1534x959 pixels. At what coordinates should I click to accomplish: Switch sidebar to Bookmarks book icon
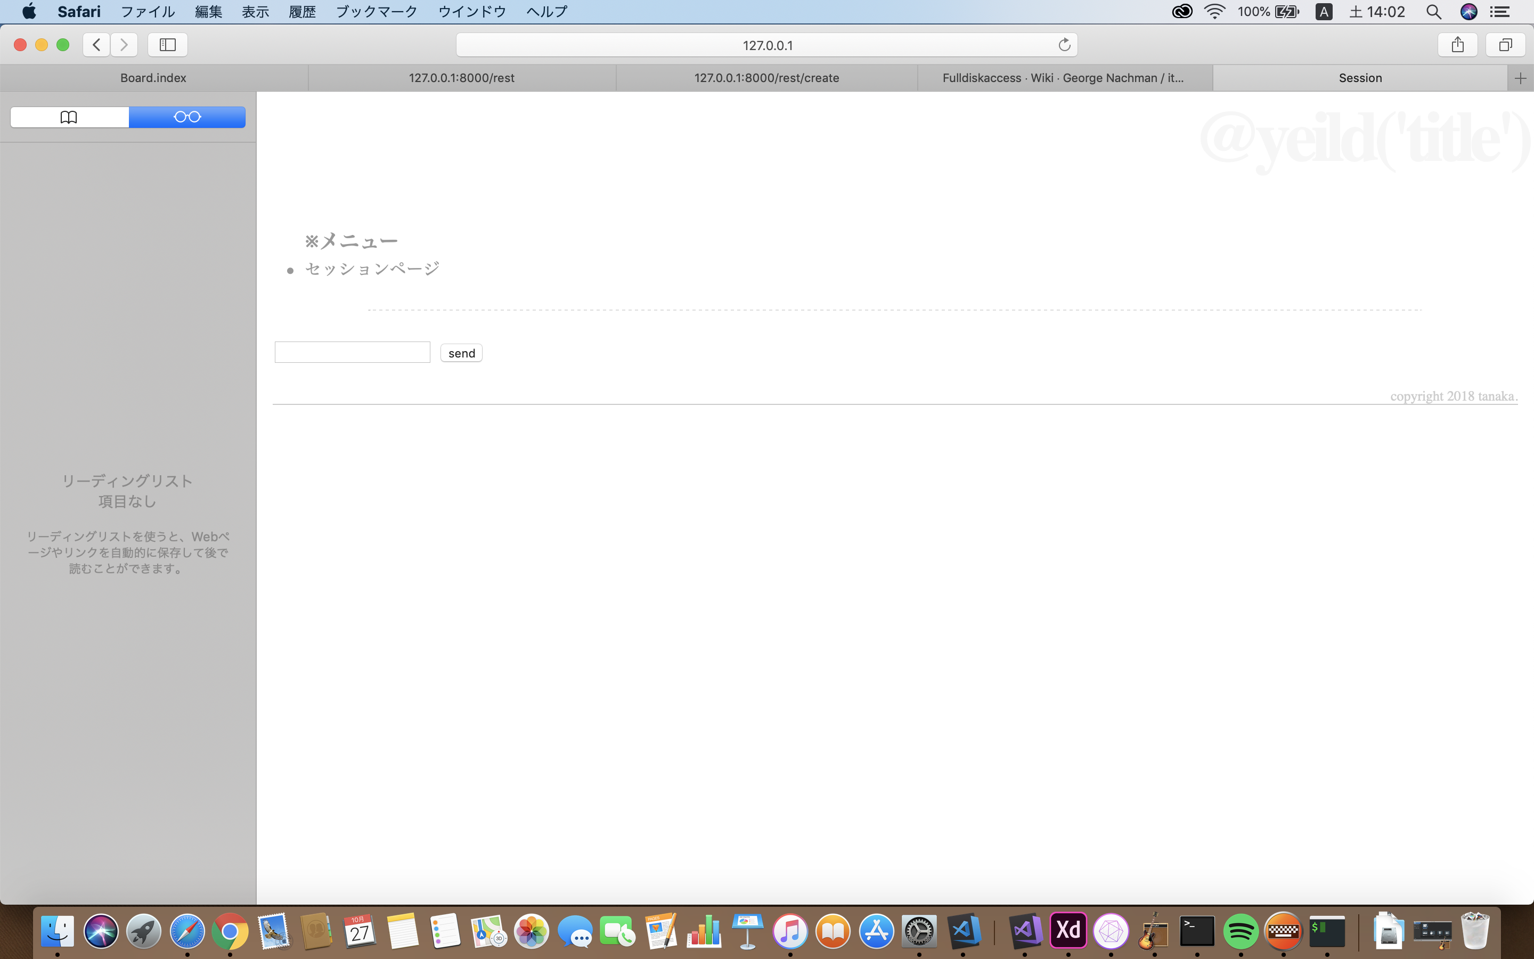(x=69, y=117)
